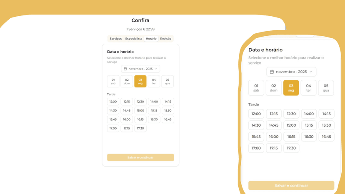Screen dimensions: 345x194
Task: Open the Serviços tab
Action: click(115, 39)
